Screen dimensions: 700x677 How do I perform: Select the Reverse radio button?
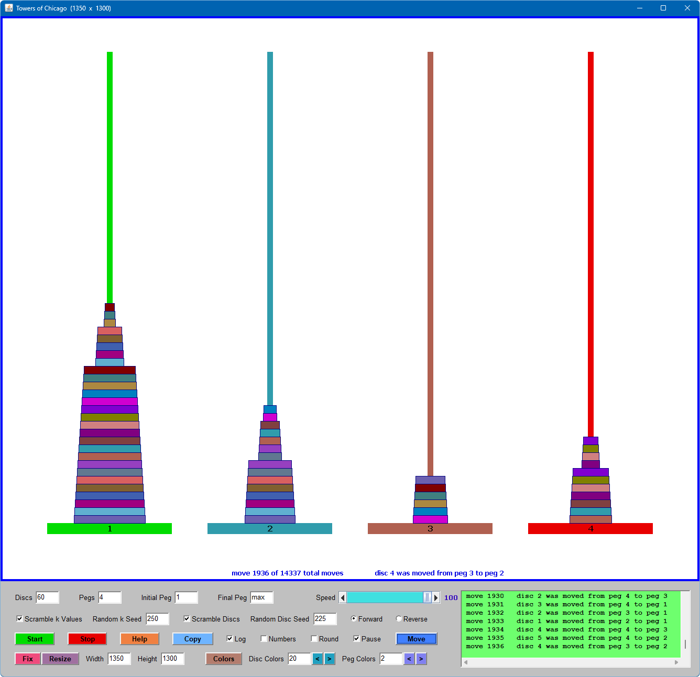pyautogui.click(x=399, y=619)
